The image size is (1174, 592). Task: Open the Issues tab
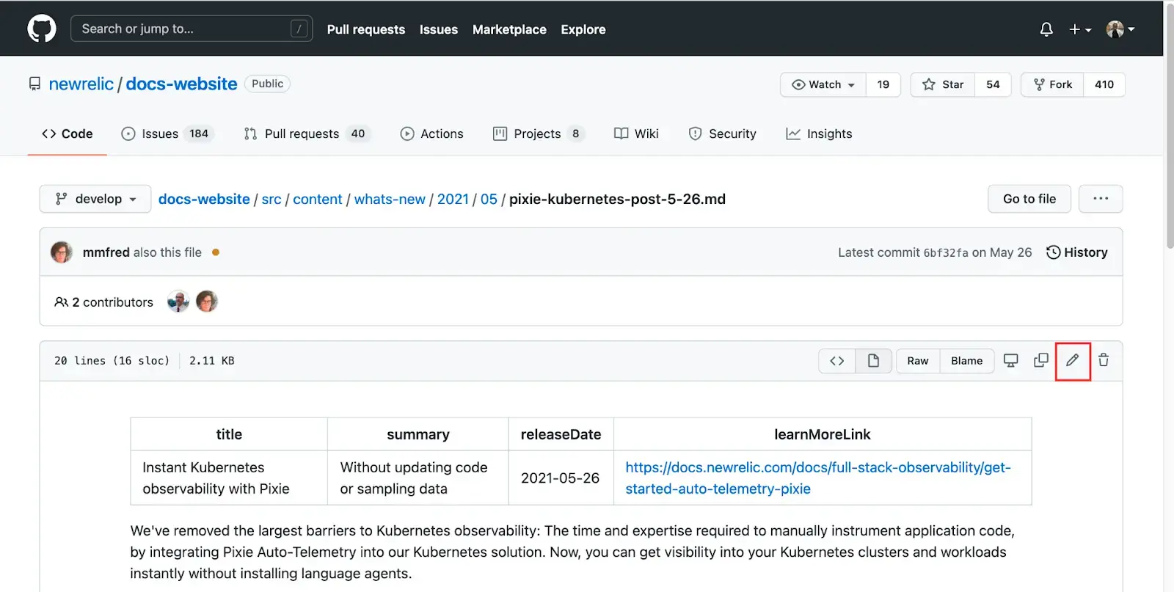click(159, 134)
